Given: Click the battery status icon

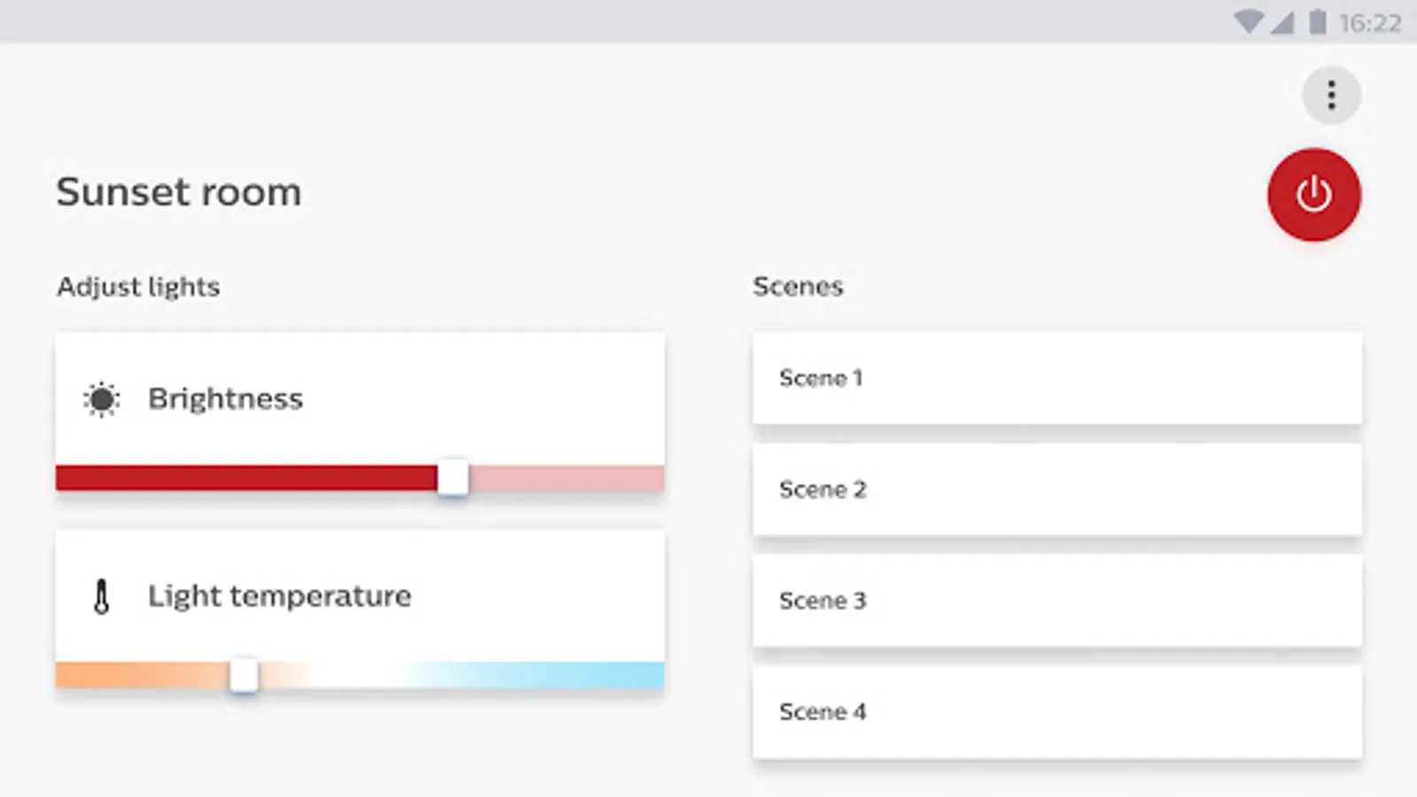Looking at the screenshot, I should 1318,22.
